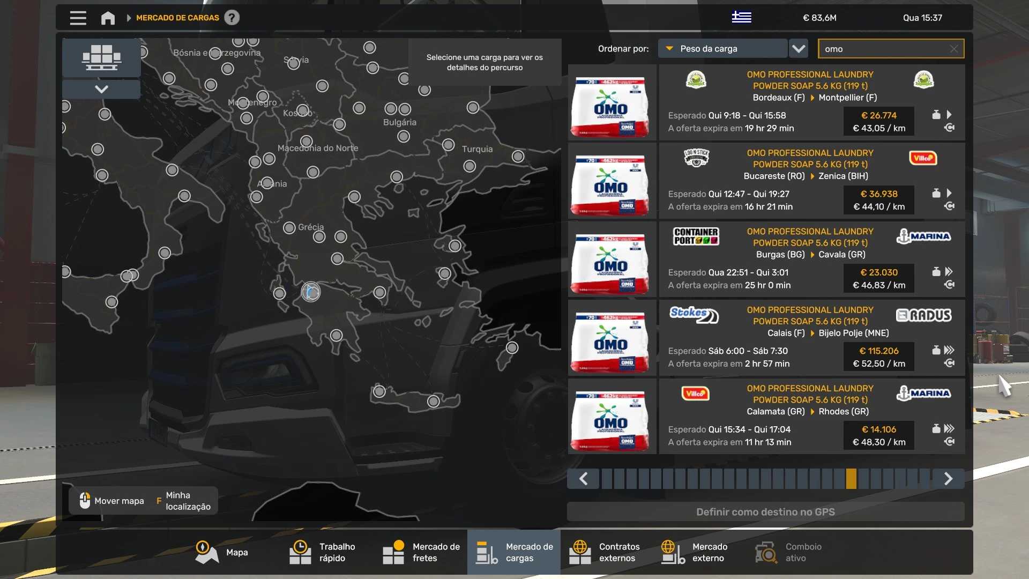
Task: Click trailer return icon on Bordeaux offer
Action: coord(949,128)
